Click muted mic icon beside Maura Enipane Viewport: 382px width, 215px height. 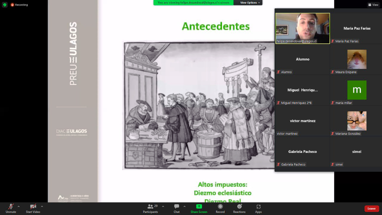click(333, 72)
